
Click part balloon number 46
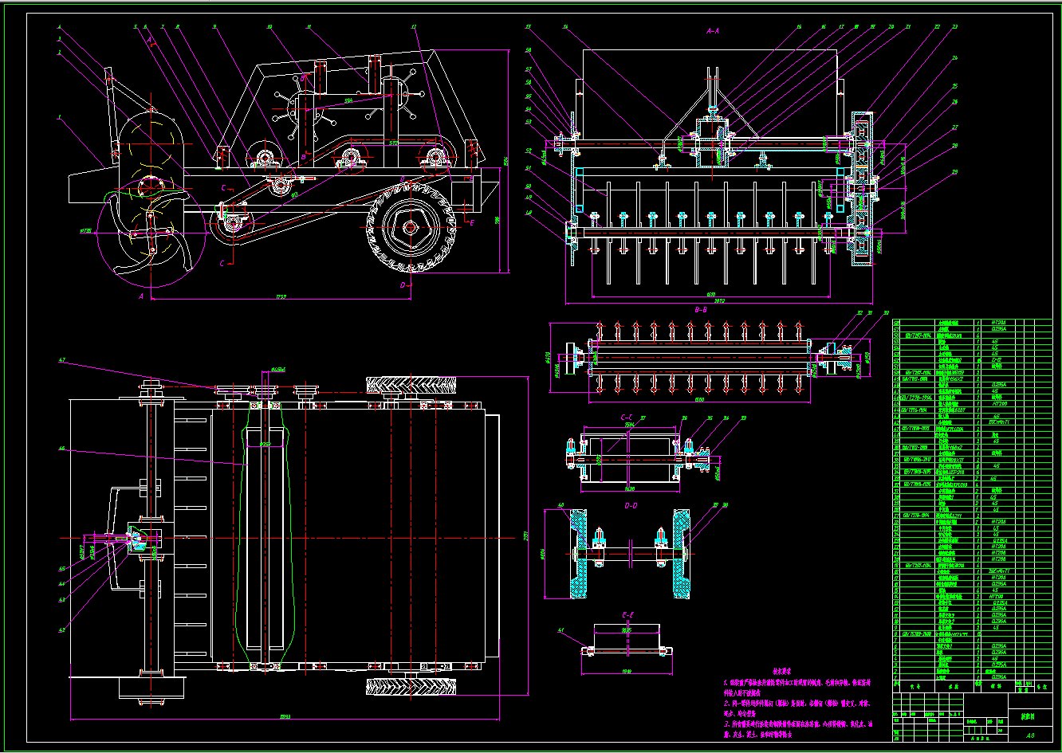click(62, 449)
